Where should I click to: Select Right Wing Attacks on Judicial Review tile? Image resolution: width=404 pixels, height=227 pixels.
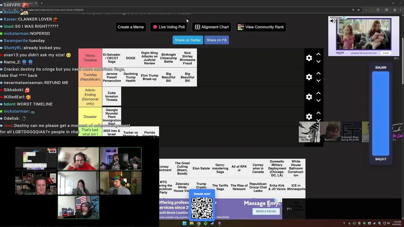click(x=150, y=58)
